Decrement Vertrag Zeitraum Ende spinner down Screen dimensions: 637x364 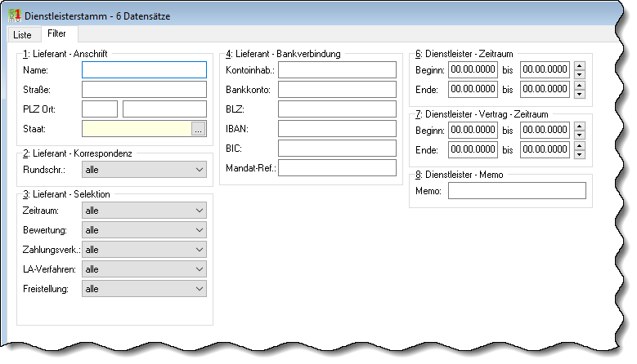pos(580,154)
